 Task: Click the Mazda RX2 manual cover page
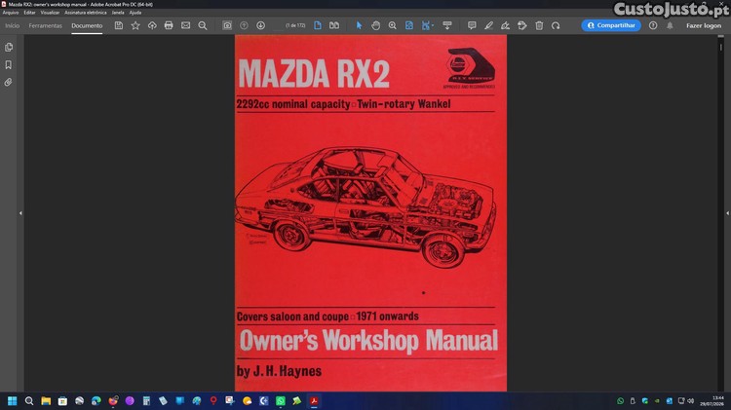coord(370,213)
